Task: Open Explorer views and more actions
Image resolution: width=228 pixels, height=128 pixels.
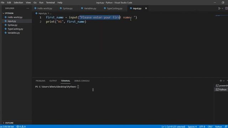Action: tap(28, 9)
